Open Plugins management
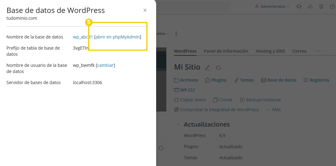336x166 pixels. coord(216,80)
